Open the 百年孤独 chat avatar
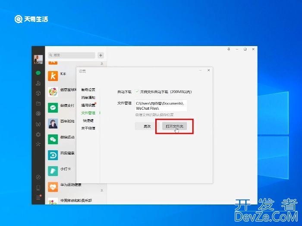Viewport: 302px width, 226px height. pos(53,124)
